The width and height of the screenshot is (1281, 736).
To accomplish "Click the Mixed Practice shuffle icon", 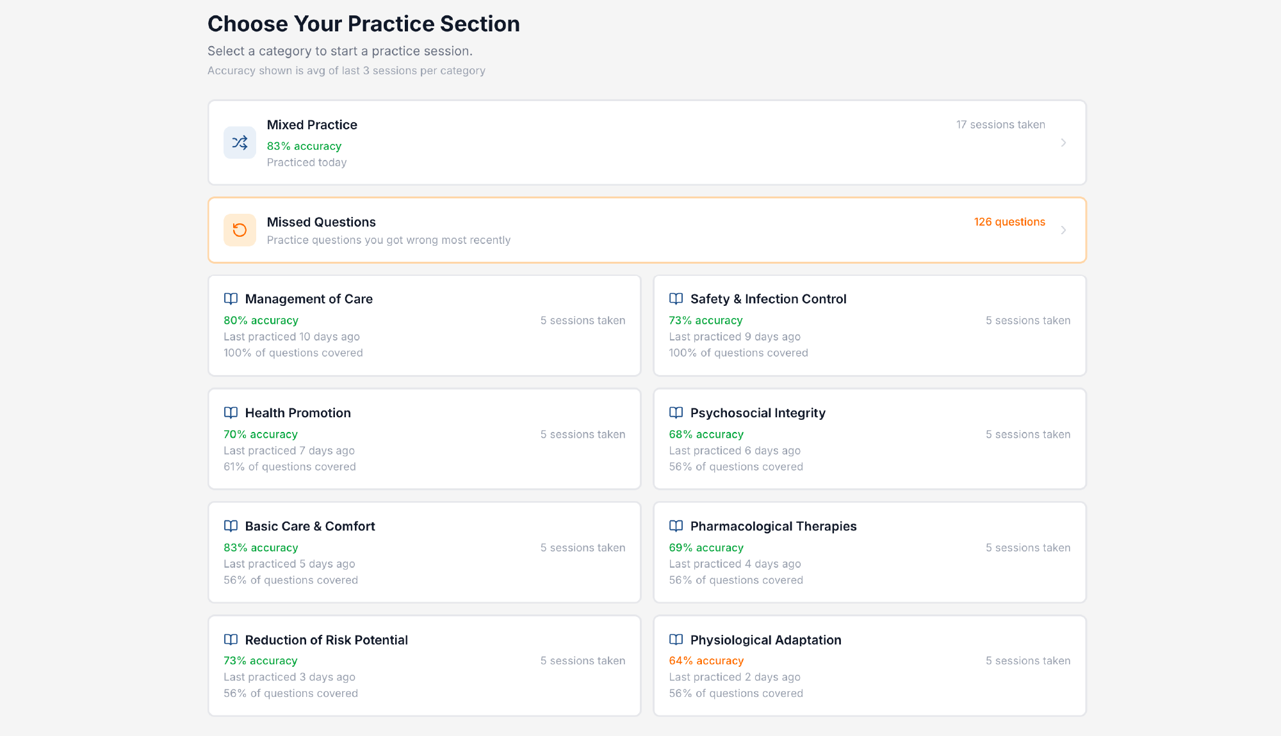I will [x=240, y=143].
